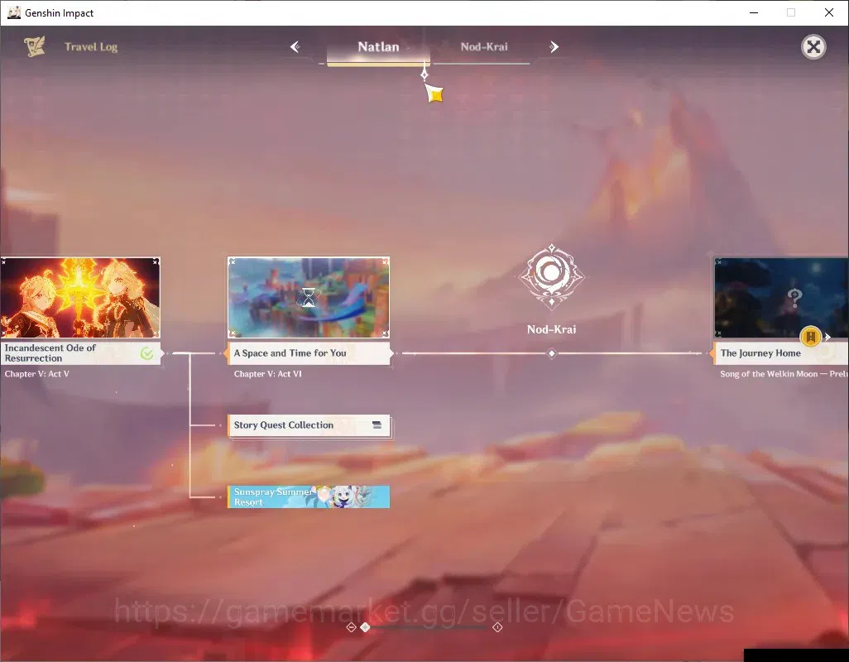The width and height of the screenshot is (849, 662).
Task: Click the bottom scroll-left diamond button
Action: [x=351, y=627]
